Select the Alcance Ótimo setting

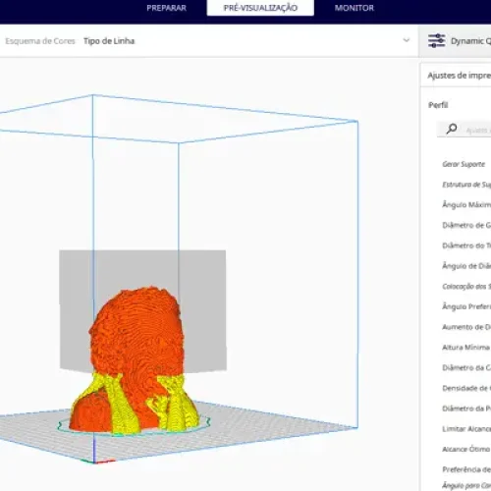tap(466, 449)
